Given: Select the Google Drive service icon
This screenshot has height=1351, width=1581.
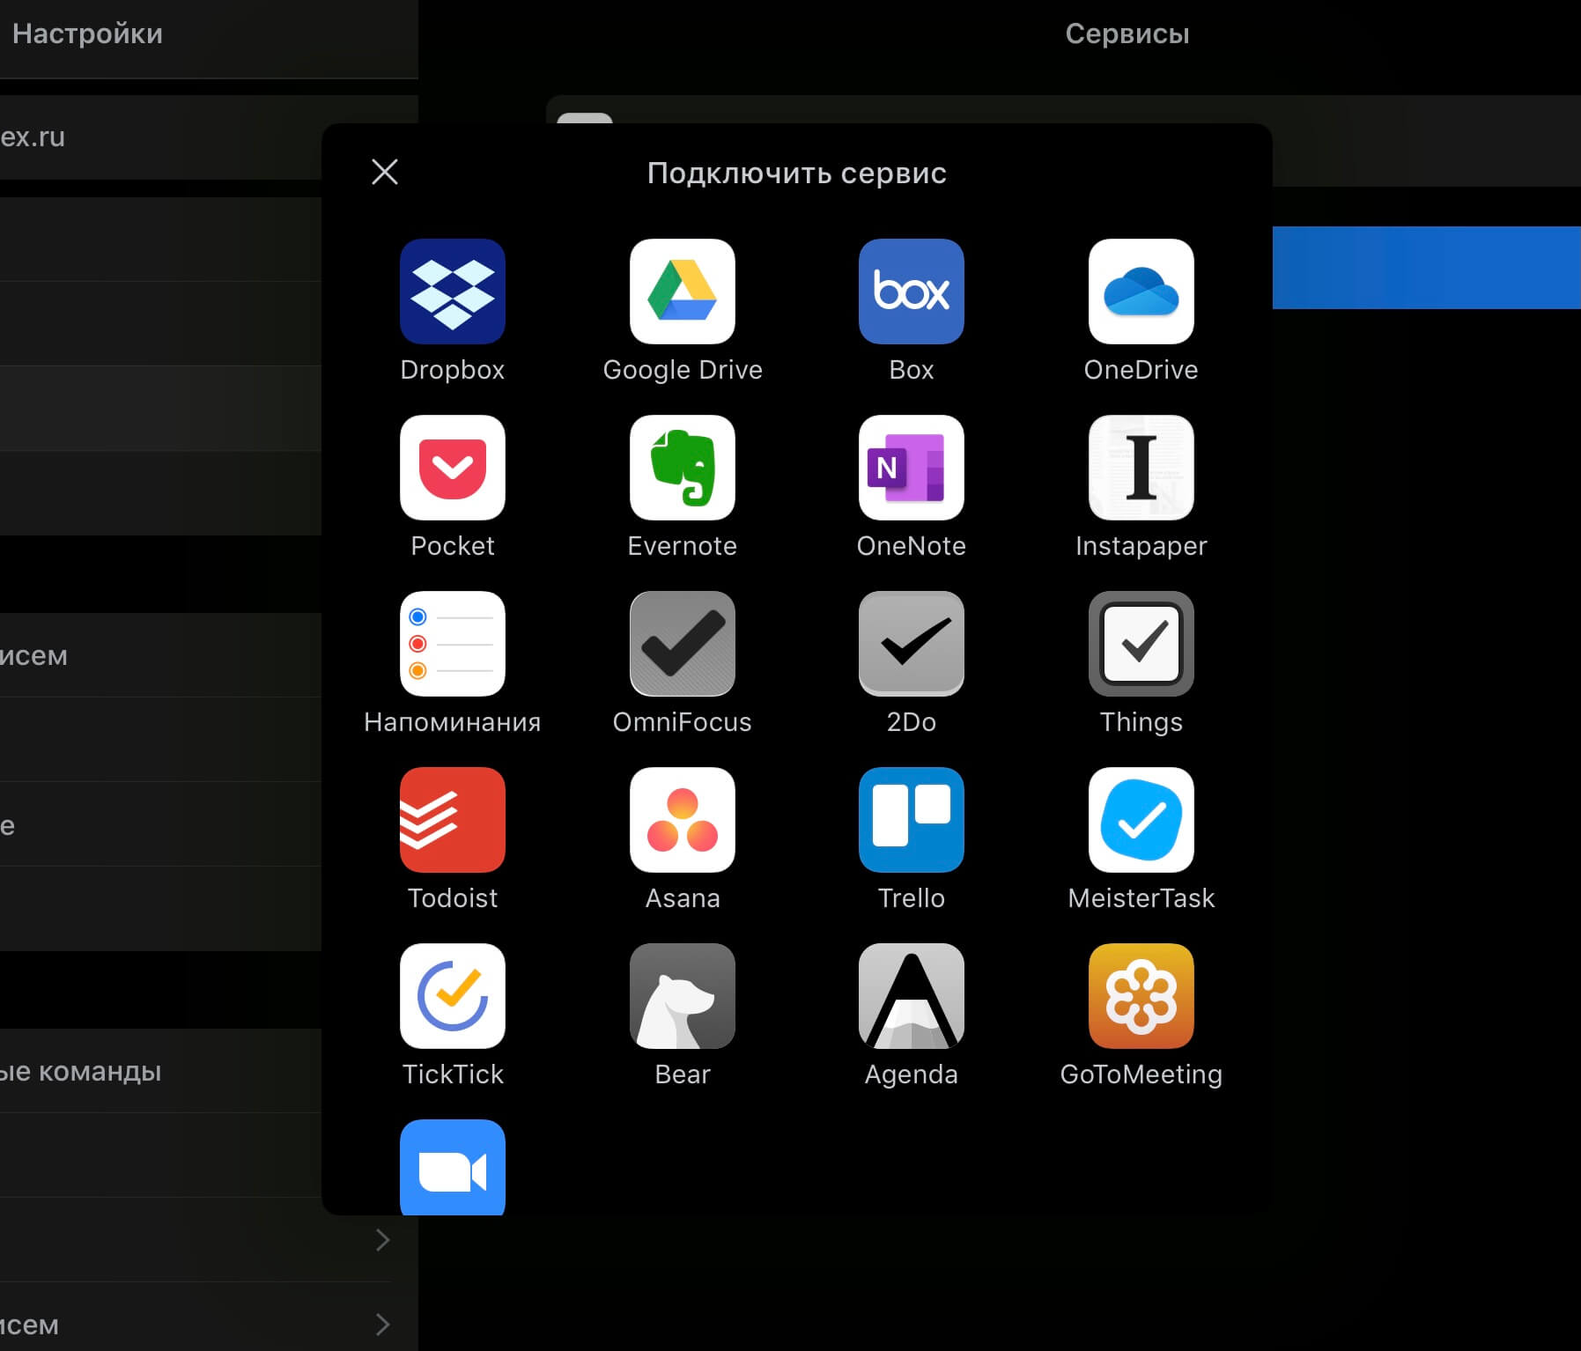Looking at the screenshot, I should 683,292.
